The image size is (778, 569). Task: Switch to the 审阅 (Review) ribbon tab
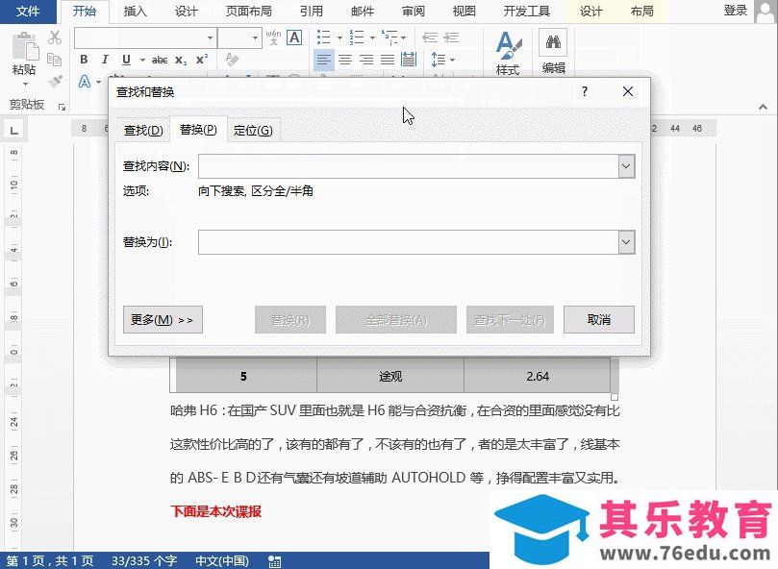pyautogui.click(x=414, y=11)
